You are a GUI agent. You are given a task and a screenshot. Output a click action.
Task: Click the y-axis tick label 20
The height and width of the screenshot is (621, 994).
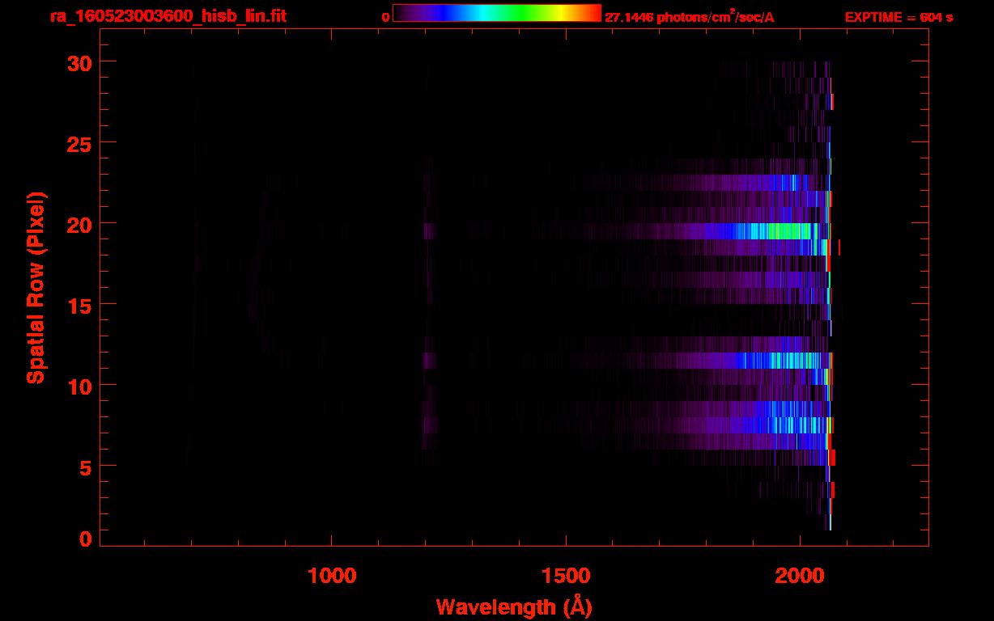(80, 224)
